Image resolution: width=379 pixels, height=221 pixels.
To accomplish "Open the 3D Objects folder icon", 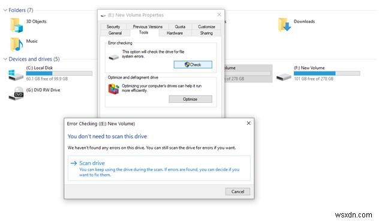I will coord(16,25).
